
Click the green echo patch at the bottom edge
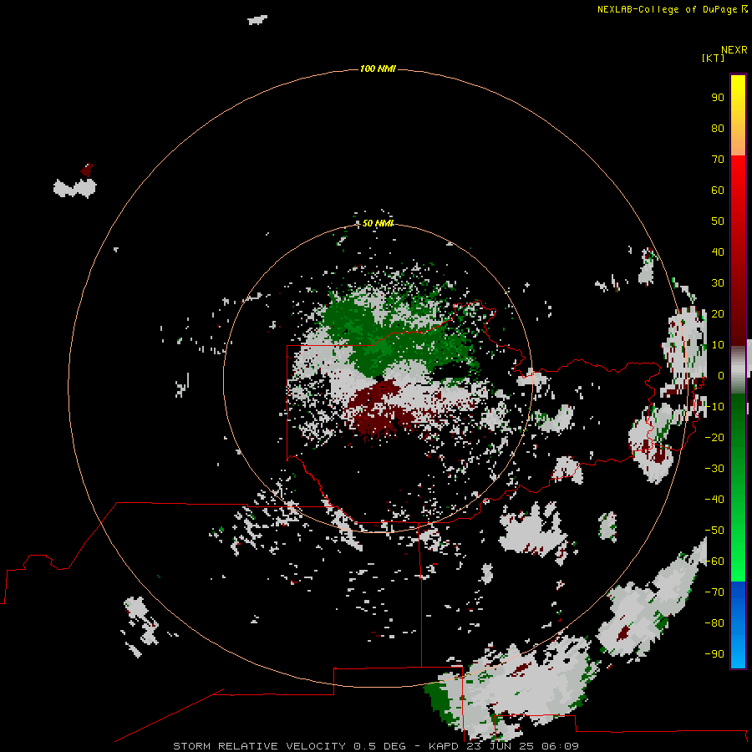tap(439, 703)
